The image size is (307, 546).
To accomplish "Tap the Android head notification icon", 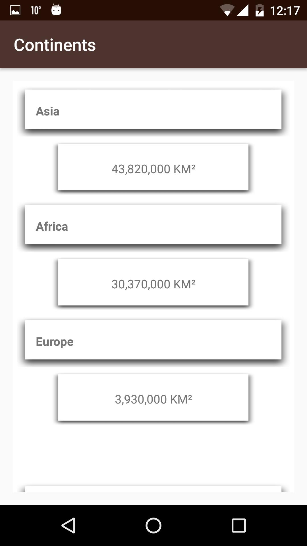I will [56, 10].
